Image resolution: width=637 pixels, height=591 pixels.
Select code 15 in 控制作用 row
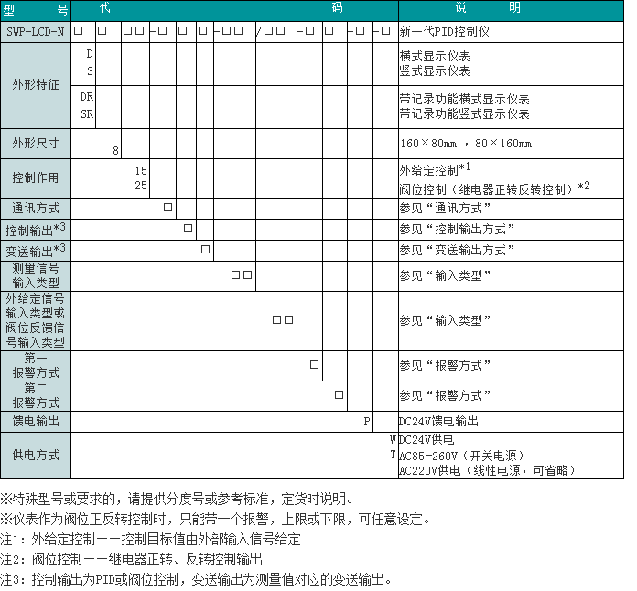click(x=141, y=170)
